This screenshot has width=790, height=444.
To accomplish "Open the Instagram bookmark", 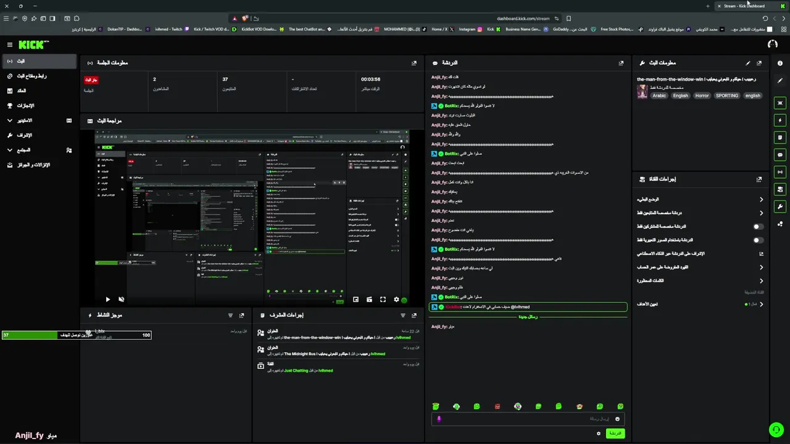I will pyautogui.click(x=470, y=29).
